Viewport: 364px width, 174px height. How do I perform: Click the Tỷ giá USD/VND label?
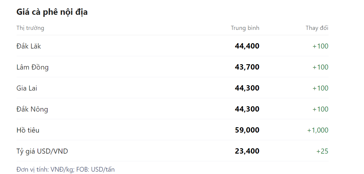tap(42, 151)
